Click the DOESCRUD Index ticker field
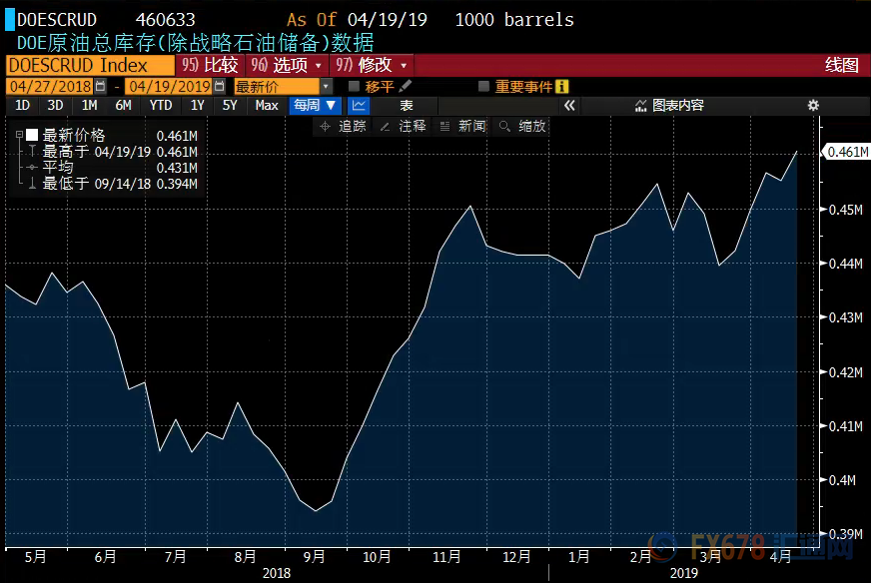This screenshot has height=583, width=871. 88,65
